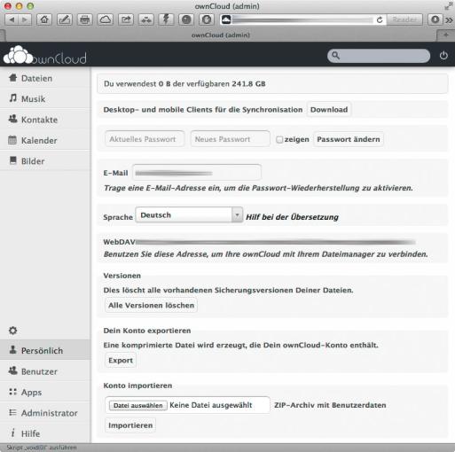455x452 pixels.
Task: Click the Kalender calendar icon
Action: tap(12, 140)
